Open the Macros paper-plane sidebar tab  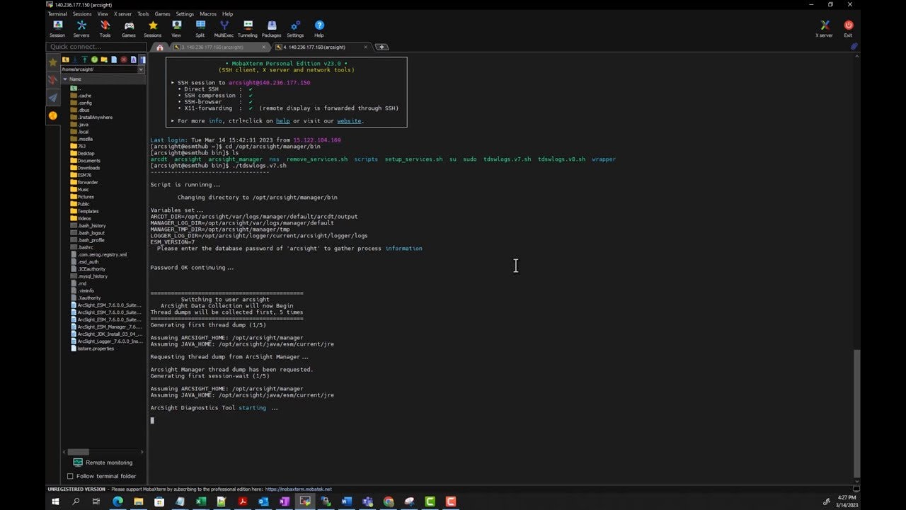tap(52, 98)
